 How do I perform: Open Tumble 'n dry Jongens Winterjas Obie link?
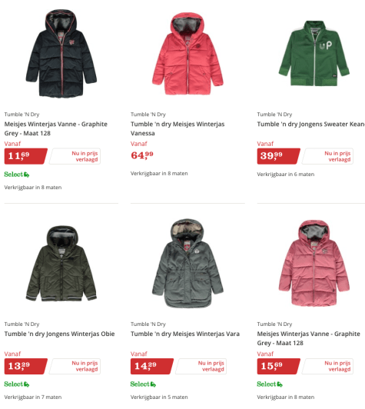59,334
